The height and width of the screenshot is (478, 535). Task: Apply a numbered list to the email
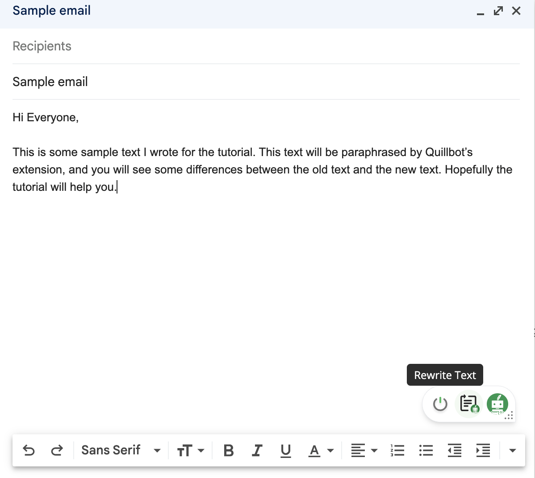click(x=397, y=450)
